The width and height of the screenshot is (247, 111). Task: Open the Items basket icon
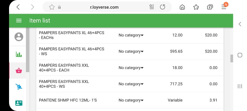pos(19,70)
